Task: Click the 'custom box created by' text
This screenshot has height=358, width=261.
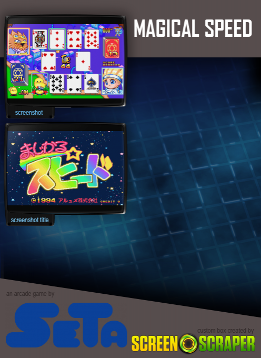Action: [225, 331]
